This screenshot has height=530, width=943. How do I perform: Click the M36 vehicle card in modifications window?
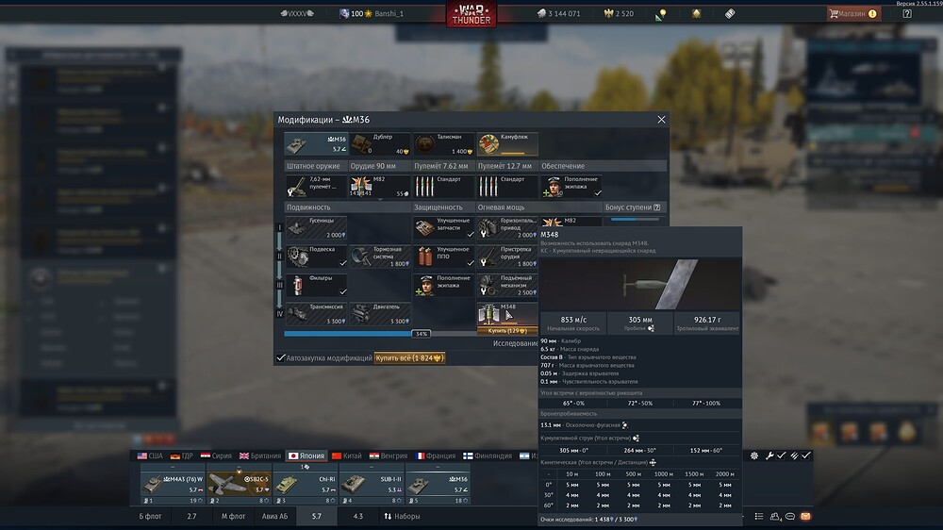(x=316, y=144)
